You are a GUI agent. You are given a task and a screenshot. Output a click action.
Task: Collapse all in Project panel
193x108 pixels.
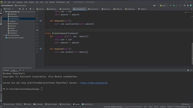[x=26, y=9]
